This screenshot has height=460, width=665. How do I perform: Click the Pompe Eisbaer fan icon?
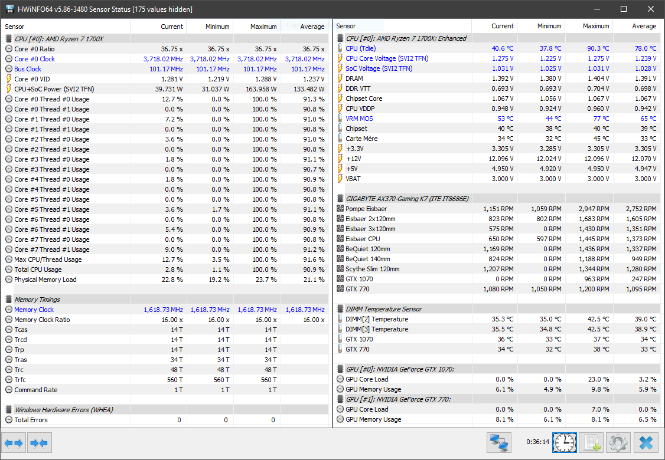click(x=340, y=208)
